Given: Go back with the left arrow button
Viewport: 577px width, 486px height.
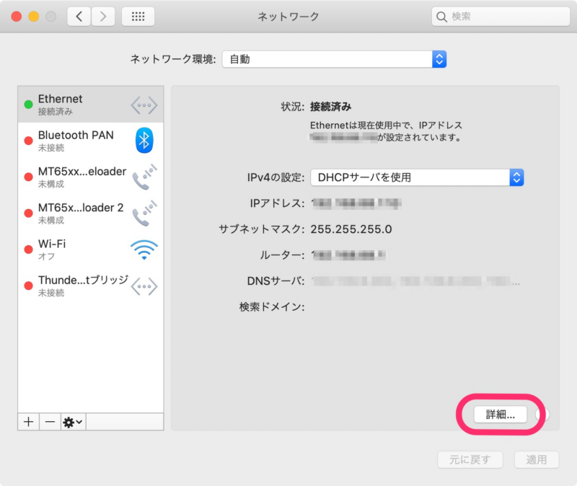Looking at the screenshot, I should (x=79, y=16).
